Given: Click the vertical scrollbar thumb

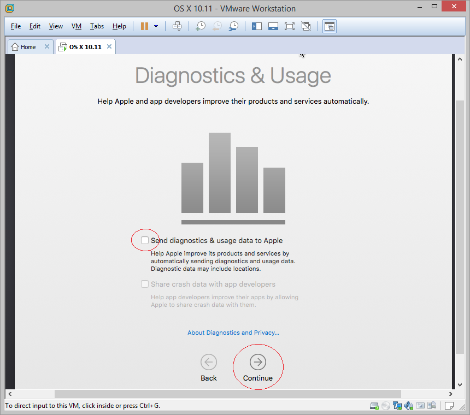Looking at the screenshot, I should coord(460,227).
